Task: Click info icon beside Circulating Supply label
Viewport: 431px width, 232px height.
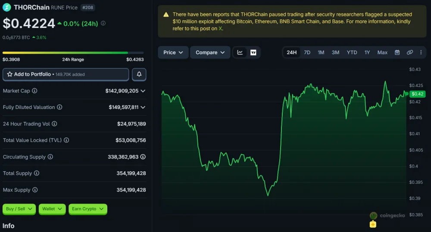Action: click(50, 157)
